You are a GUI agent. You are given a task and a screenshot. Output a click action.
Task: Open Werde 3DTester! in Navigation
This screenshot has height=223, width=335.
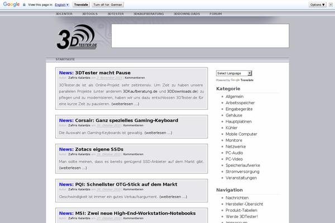point(242,217)
